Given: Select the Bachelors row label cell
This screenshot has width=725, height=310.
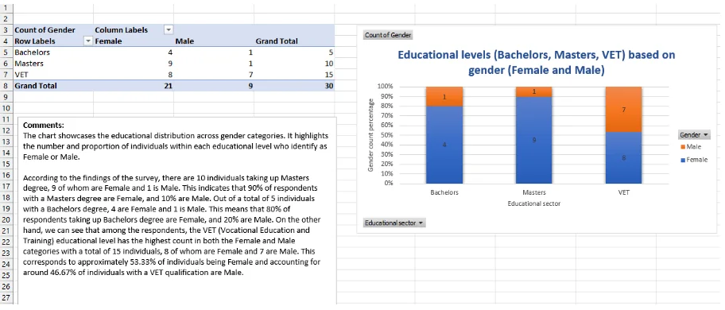Looking at the screenshot, I should click(x=53, y=52).
